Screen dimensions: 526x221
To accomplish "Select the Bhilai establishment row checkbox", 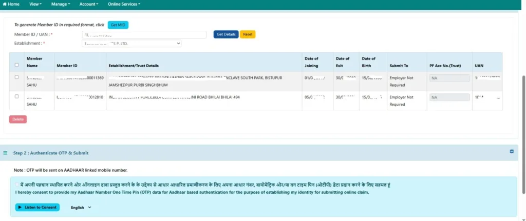I will coord(17,96).
